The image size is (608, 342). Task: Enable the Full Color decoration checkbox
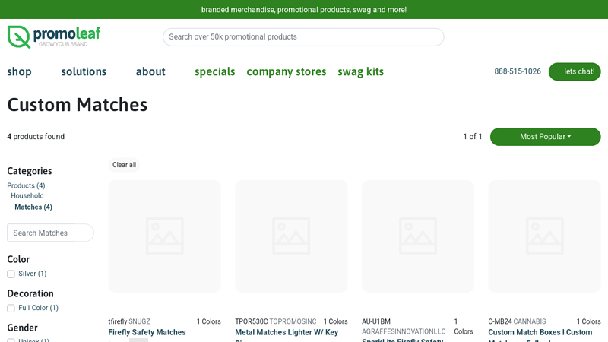point(11,308)
